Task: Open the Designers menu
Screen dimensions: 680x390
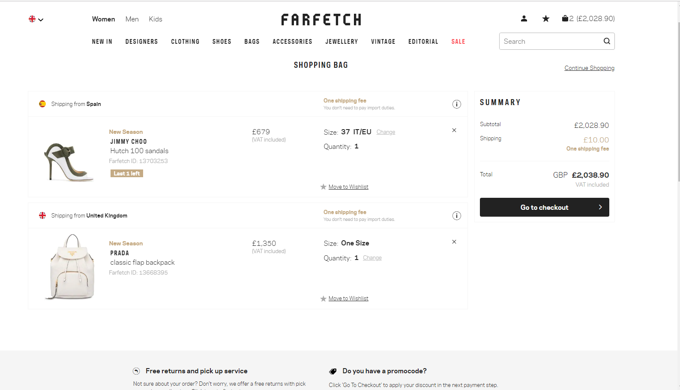Action: [x=141, y=42]
